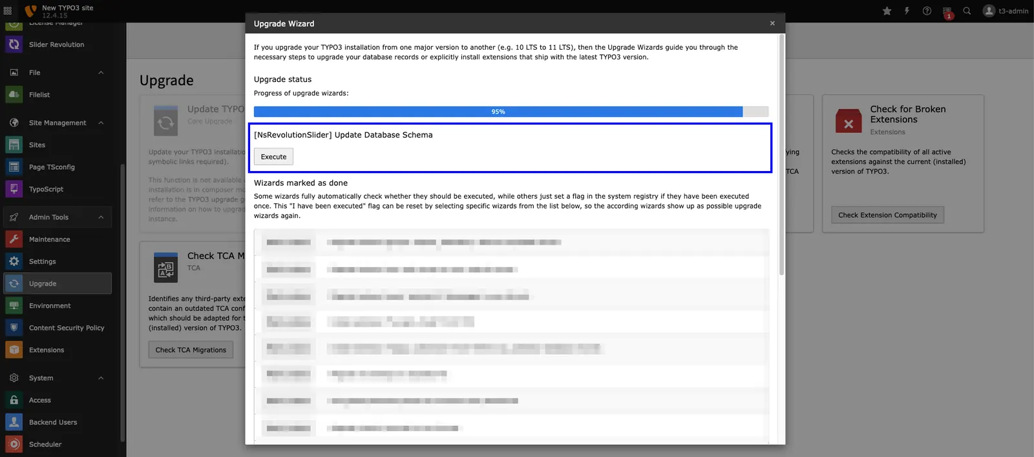This screenshot has height=457, width=1034.
Task: Click the Extensions box icon
Action: pyautogui.click(x=14, y=350)
